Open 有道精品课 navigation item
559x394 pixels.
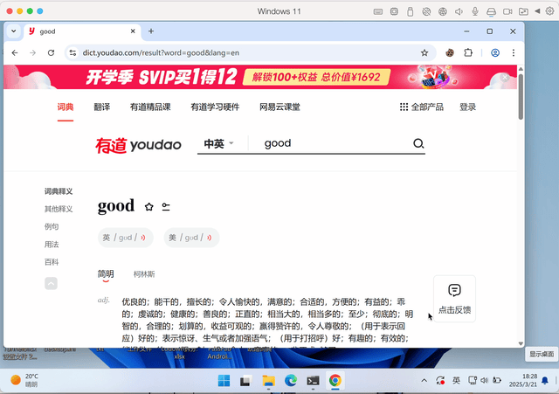coord(150,107)
